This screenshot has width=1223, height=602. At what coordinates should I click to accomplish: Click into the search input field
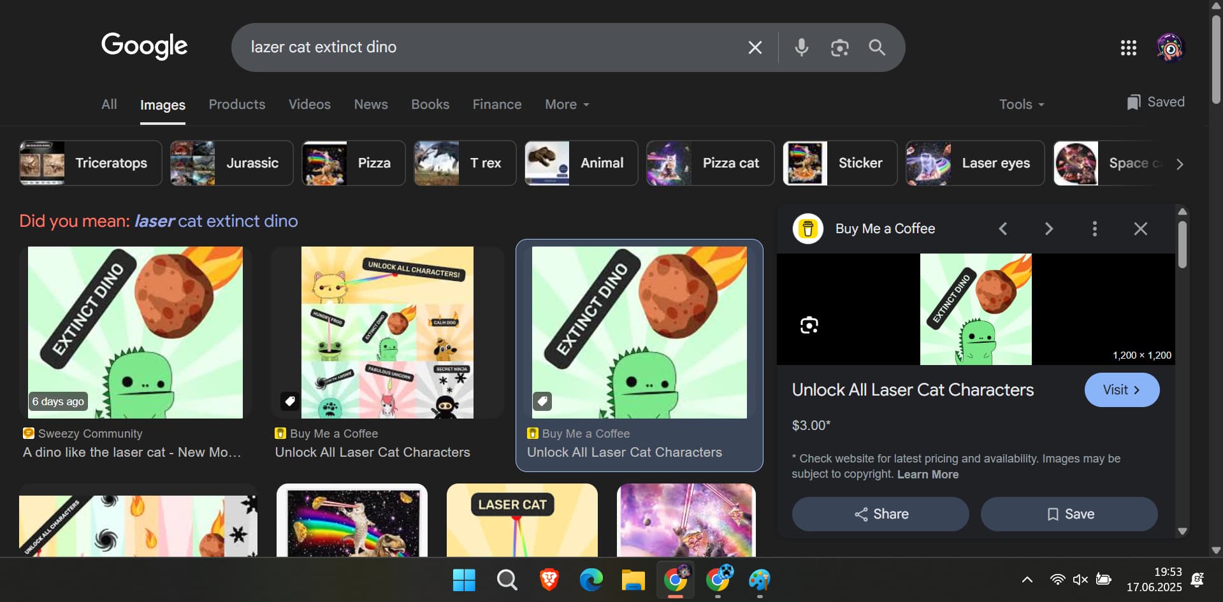click(x=491, y=47)
